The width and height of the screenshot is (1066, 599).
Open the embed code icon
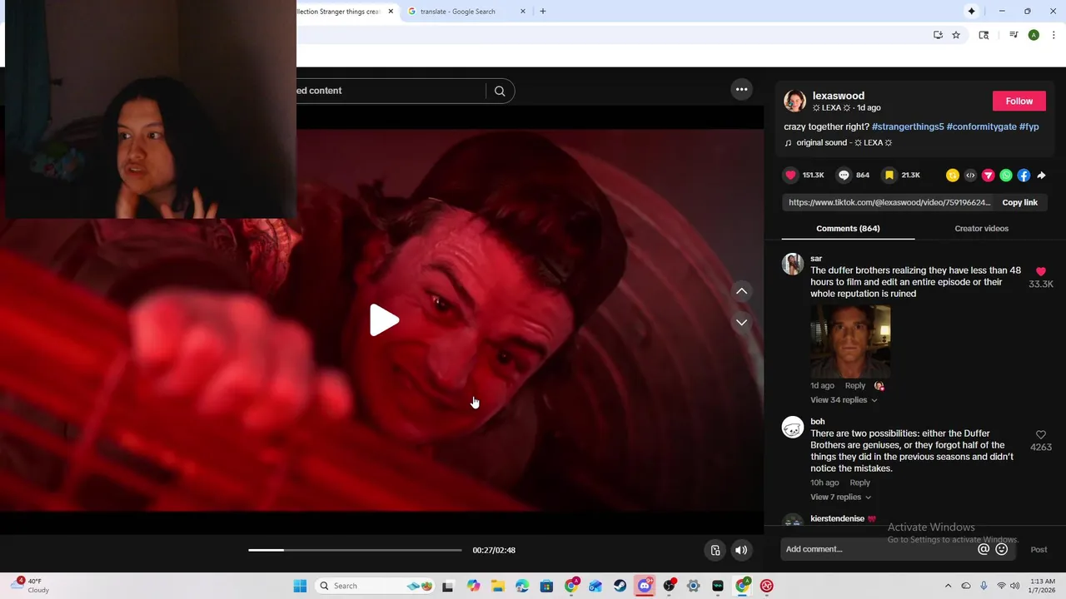coord(970,175)
